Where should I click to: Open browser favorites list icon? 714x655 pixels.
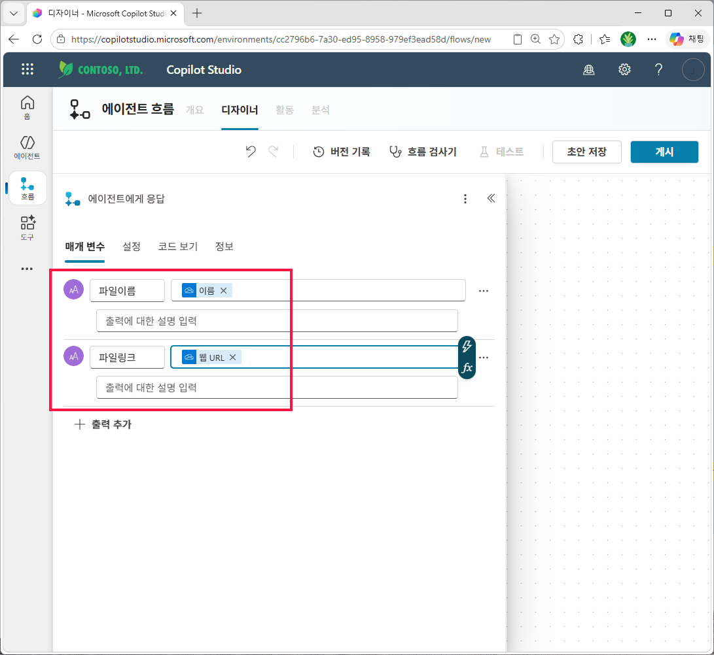coord(605,40)
